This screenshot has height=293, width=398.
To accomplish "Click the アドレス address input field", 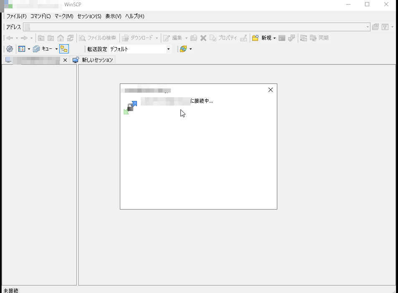I will click(x=196, y=27).
